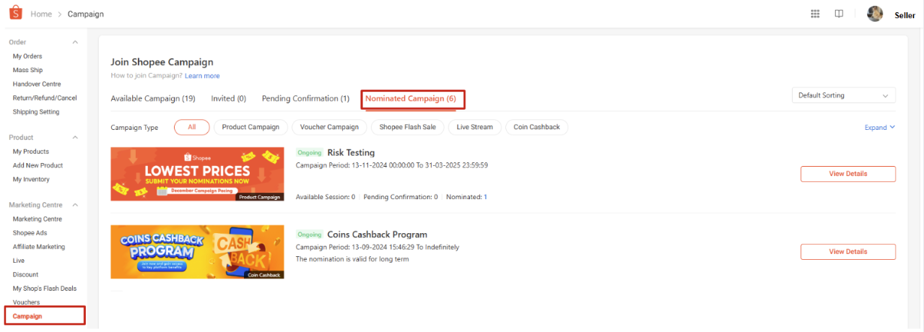Select the Nominated Campaign tab
The height and width of the screenshot is (332, 924).
(411, 99)
